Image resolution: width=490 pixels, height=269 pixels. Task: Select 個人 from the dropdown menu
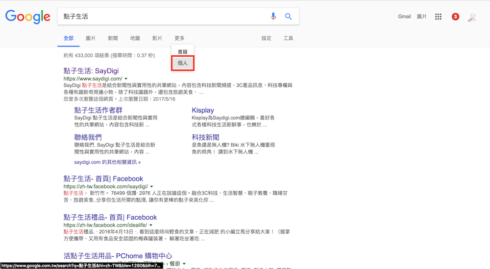click(x=183, y=63)
